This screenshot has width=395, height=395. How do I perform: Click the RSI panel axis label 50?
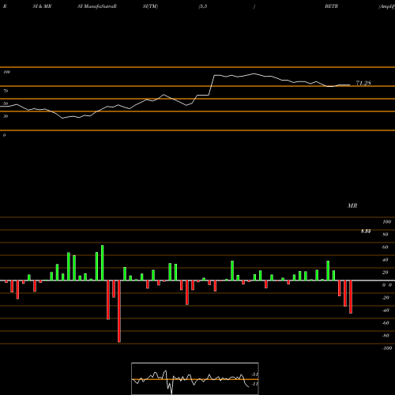[x=6, y=103]
